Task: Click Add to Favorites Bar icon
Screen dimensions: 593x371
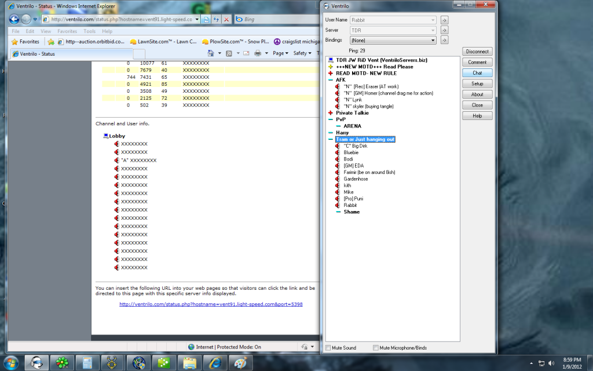Action: pos(51,42)
